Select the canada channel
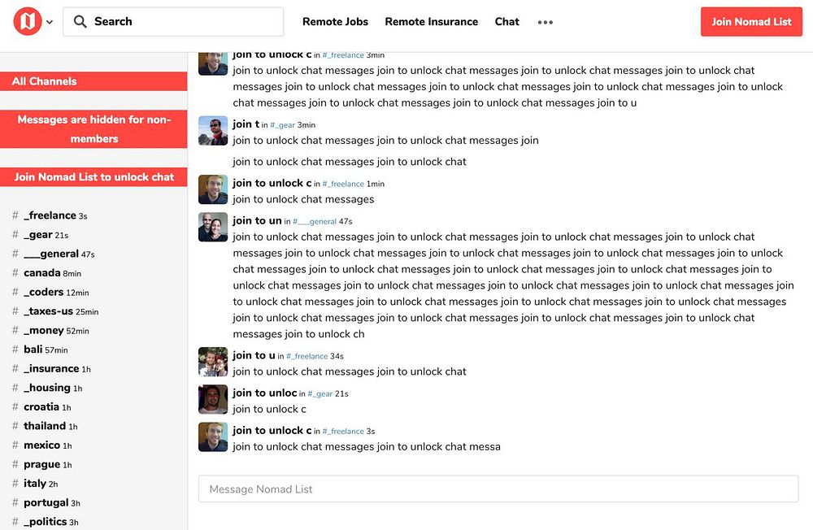This screenshot has height=530, width=813. [x=42, y=273]
